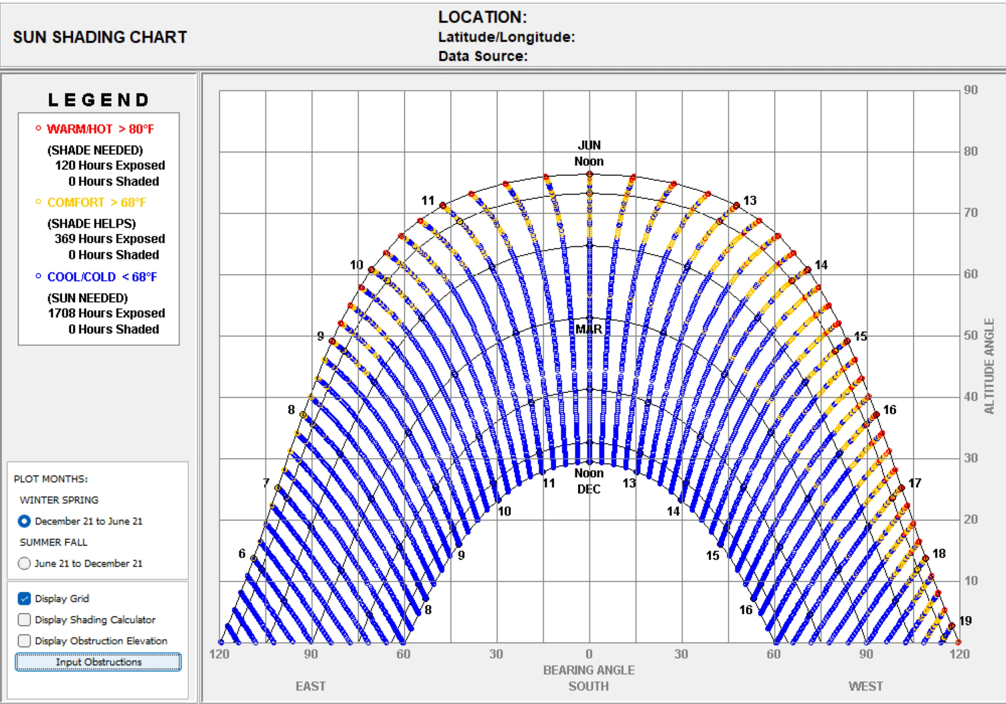Click the 'Data Source:' label
This screenshot has height=704, width=1006.
pos(483,56)
